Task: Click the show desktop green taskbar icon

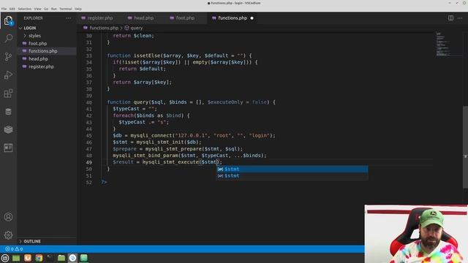Action: click(16, 258)
